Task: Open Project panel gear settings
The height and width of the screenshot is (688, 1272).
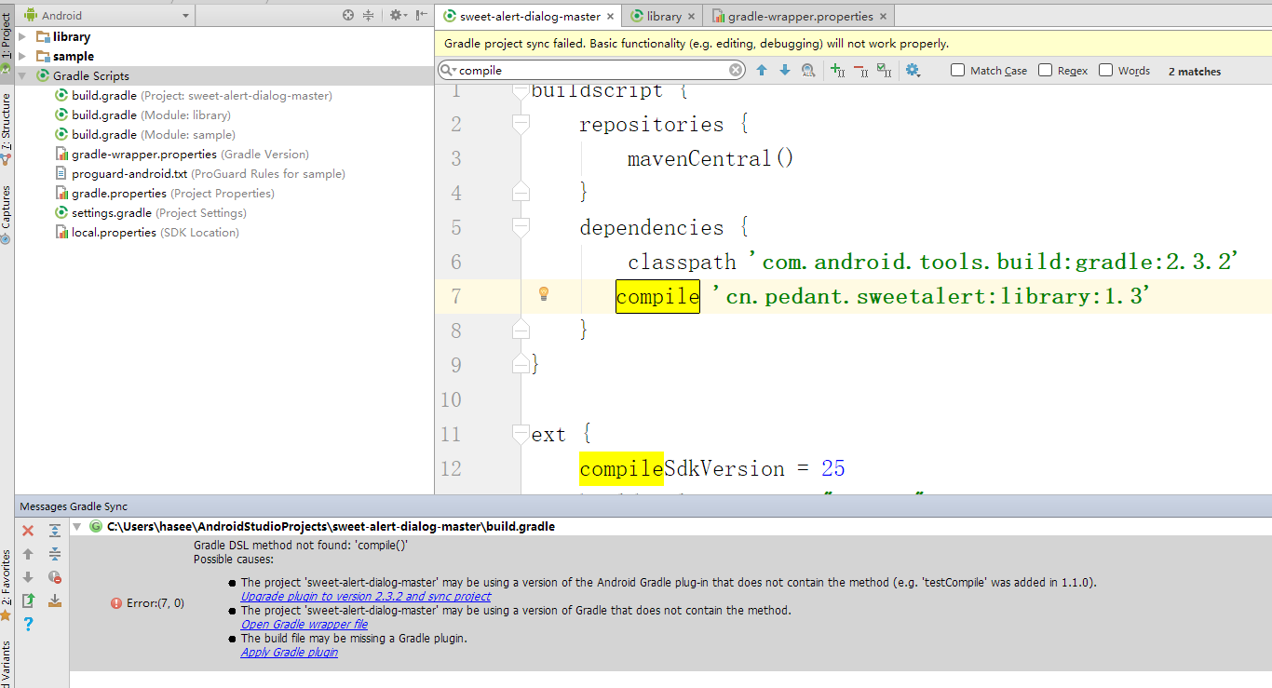Action: (x=399, y=15)
